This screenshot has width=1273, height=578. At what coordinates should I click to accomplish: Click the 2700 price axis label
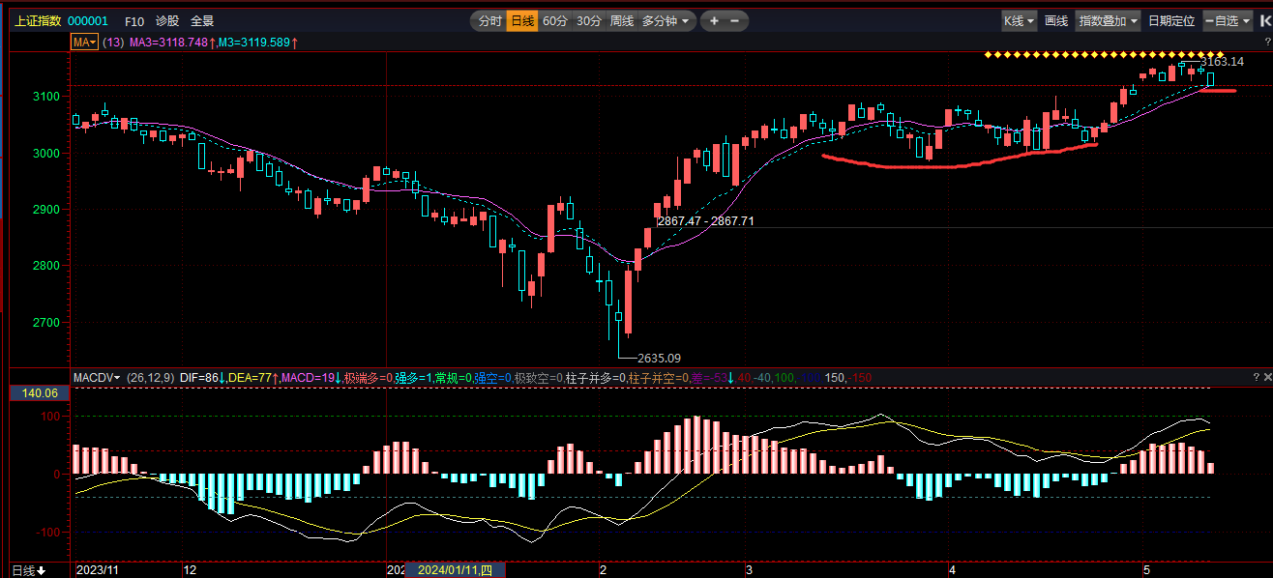[45, 322]
